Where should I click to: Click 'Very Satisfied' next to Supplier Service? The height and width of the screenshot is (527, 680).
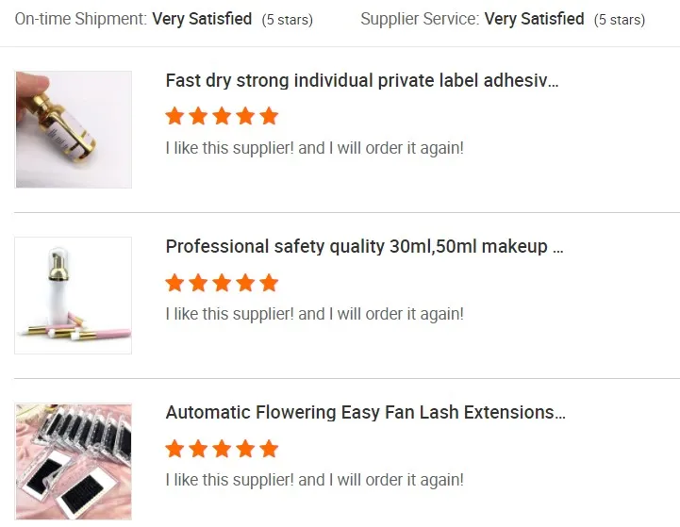(534, 19)
